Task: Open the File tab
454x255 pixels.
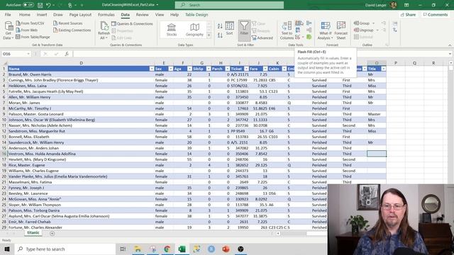Action: tap(8, 14)
